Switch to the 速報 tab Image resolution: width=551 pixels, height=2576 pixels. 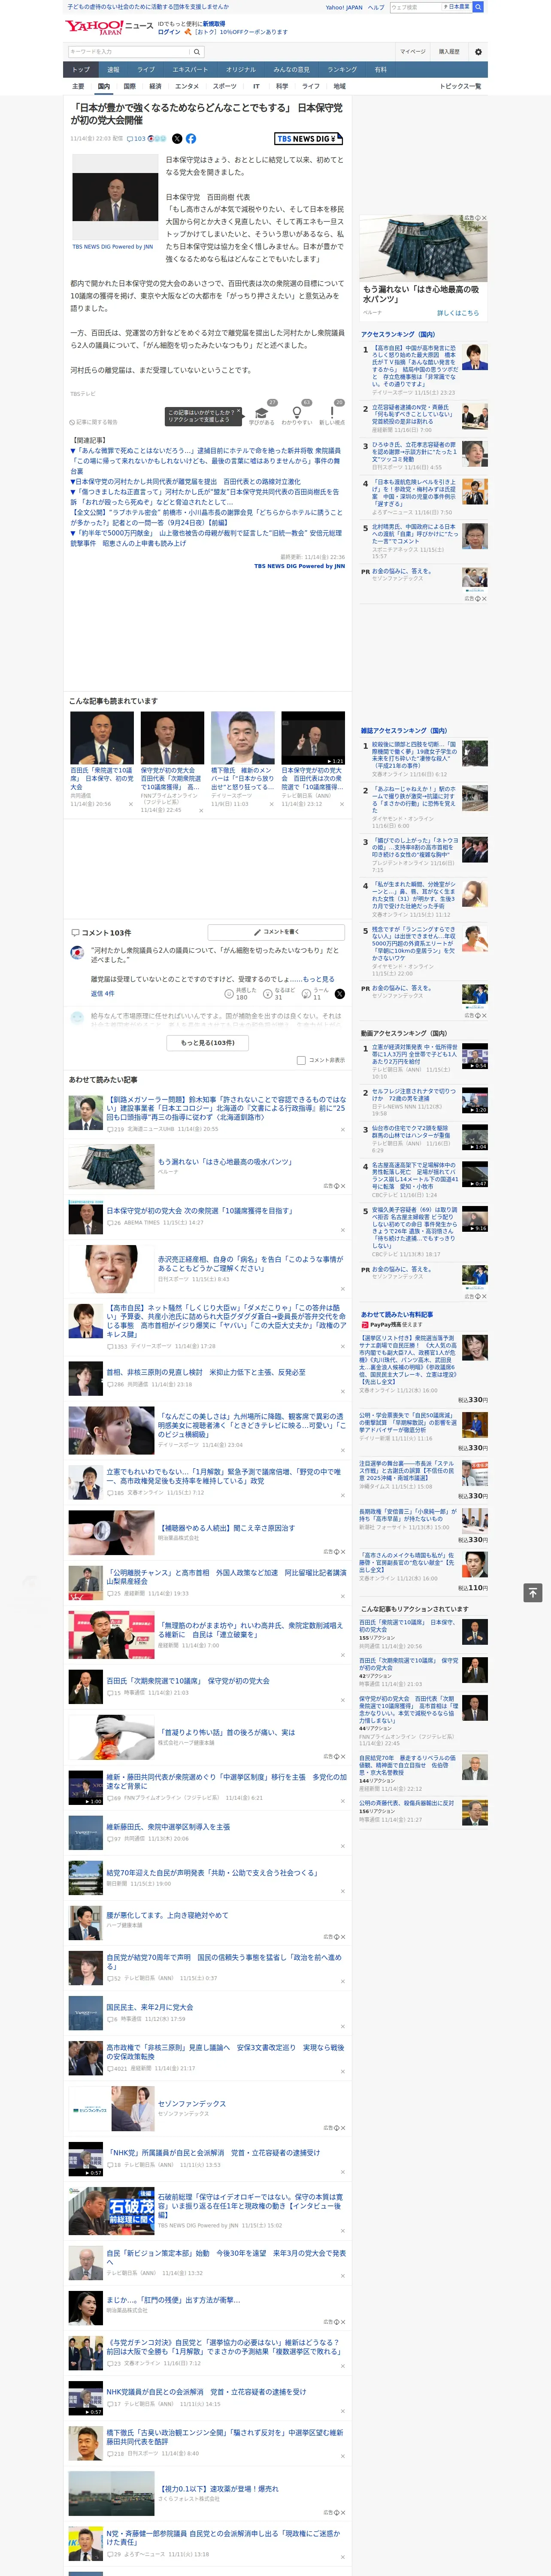coord(113,70)
